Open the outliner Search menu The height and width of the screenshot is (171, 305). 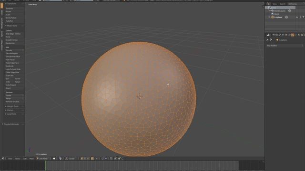click(283, 4)
